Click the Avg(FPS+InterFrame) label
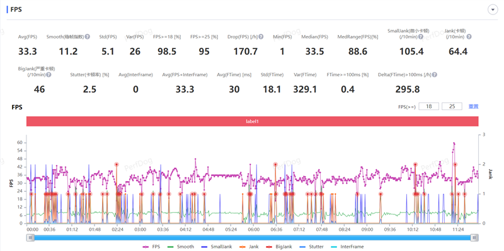Viewport: 504px width, 251px height. (185, 75)
